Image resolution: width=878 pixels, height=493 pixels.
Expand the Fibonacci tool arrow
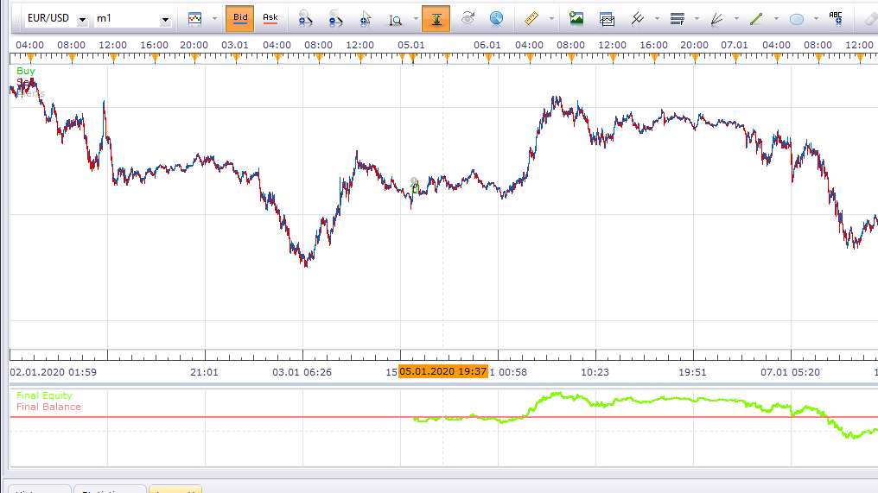(x=697, y=19)
